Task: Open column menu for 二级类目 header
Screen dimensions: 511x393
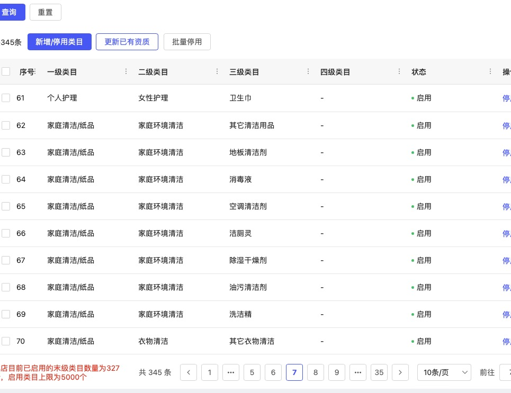Action: 217,71
